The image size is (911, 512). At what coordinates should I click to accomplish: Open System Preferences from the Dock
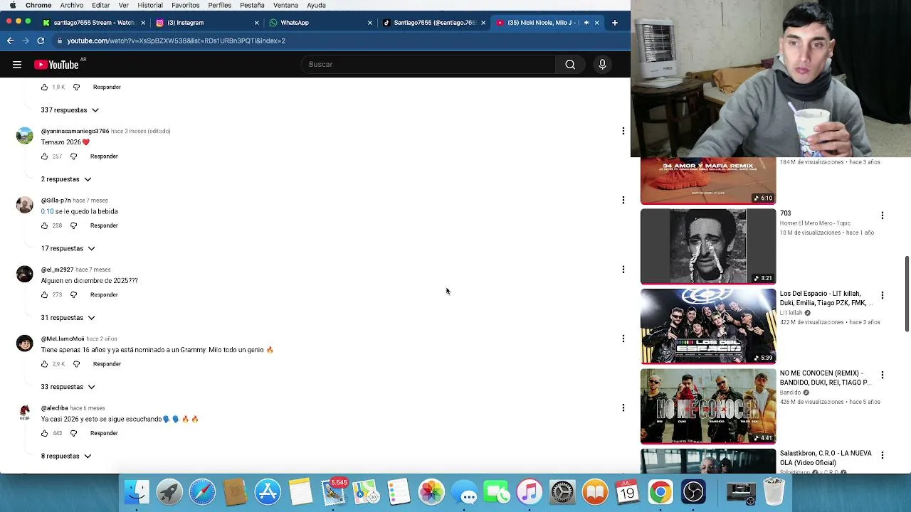tap(562, 491)
